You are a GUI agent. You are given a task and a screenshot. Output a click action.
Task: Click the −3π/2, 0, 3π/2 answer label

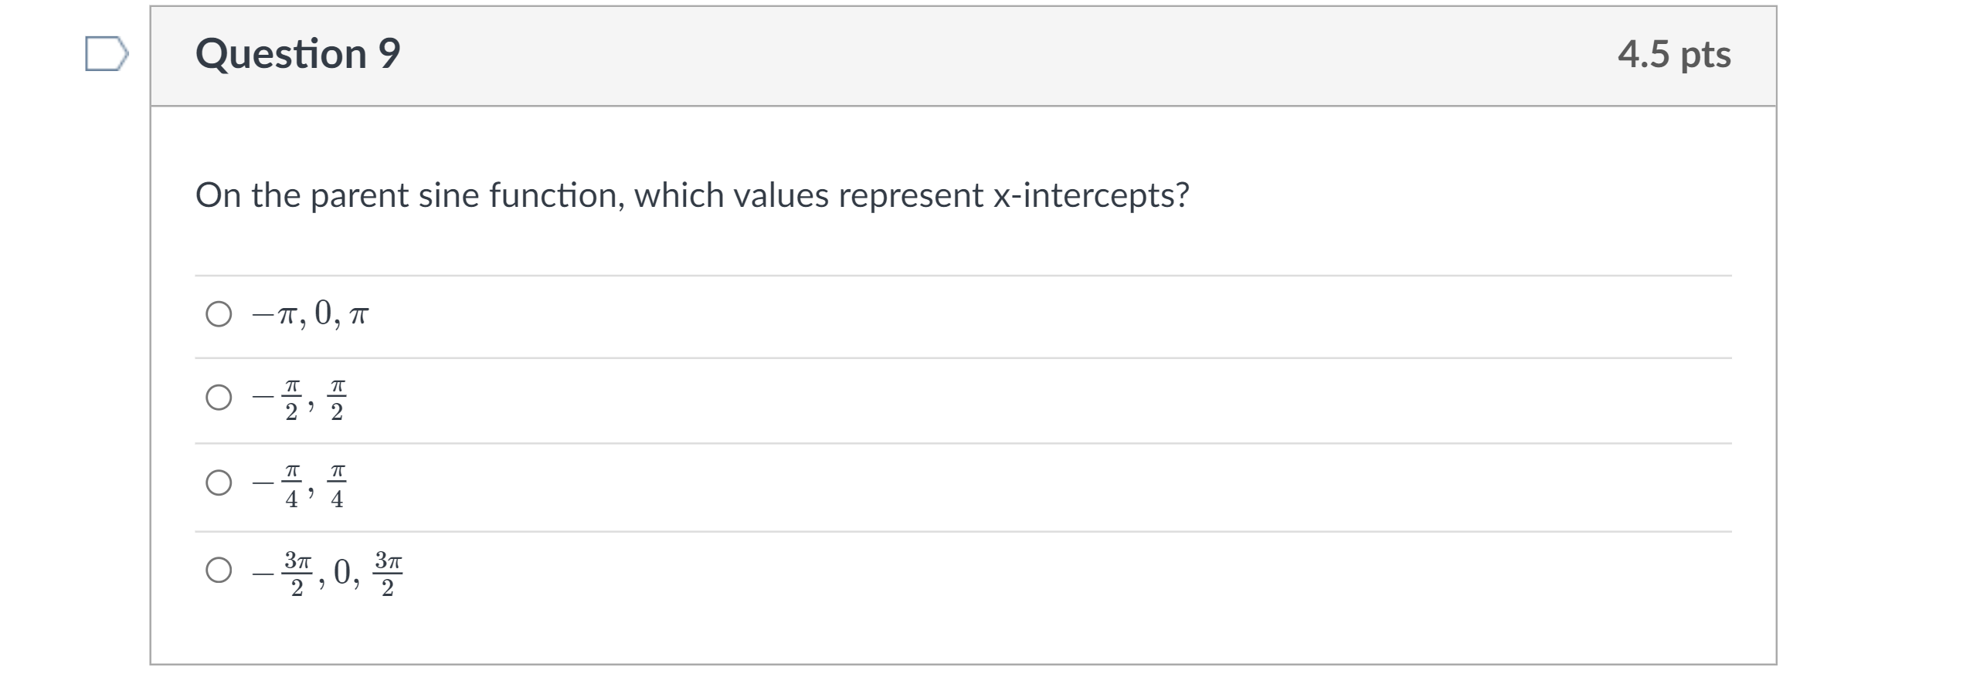click(328, 572)
